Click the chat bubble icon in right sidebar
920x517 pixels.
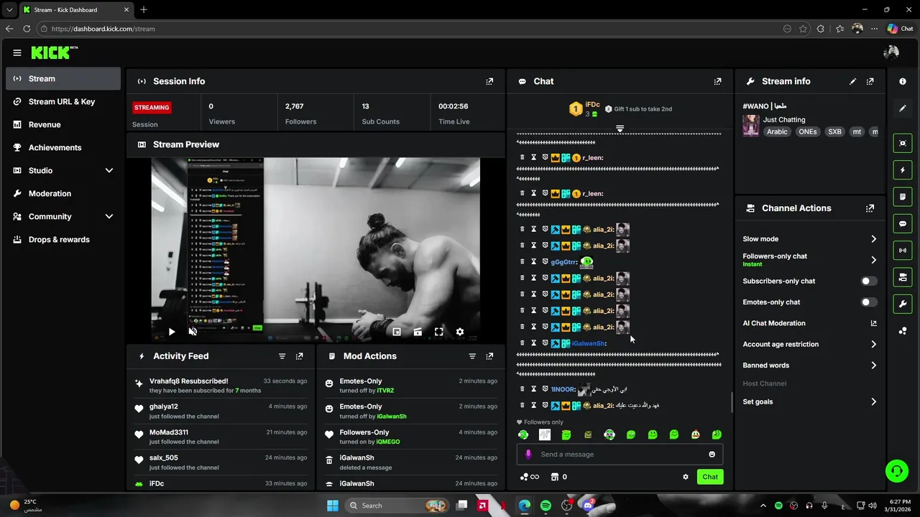pyautogui.click(x=903, y=223)
